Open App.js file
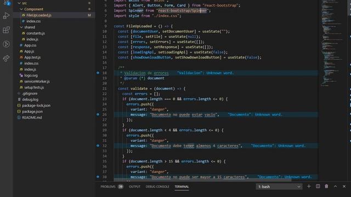The height and width of the screenshot is (197, 351). point(29,51)
